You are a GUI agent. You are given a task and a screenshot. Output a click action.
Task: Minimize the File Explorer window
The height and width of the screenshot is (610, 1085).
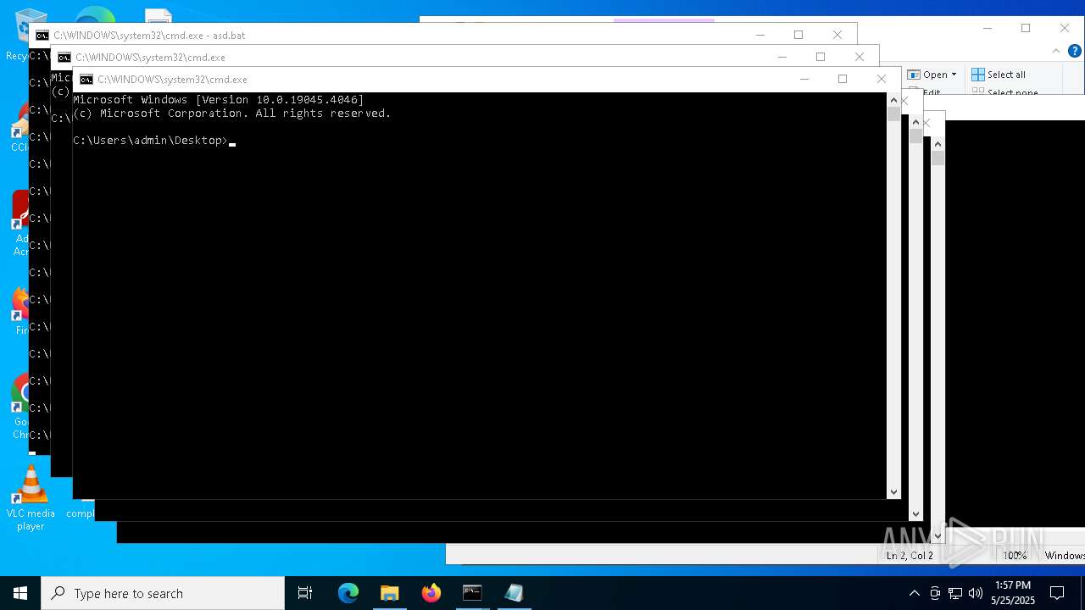tap(988, 28)
